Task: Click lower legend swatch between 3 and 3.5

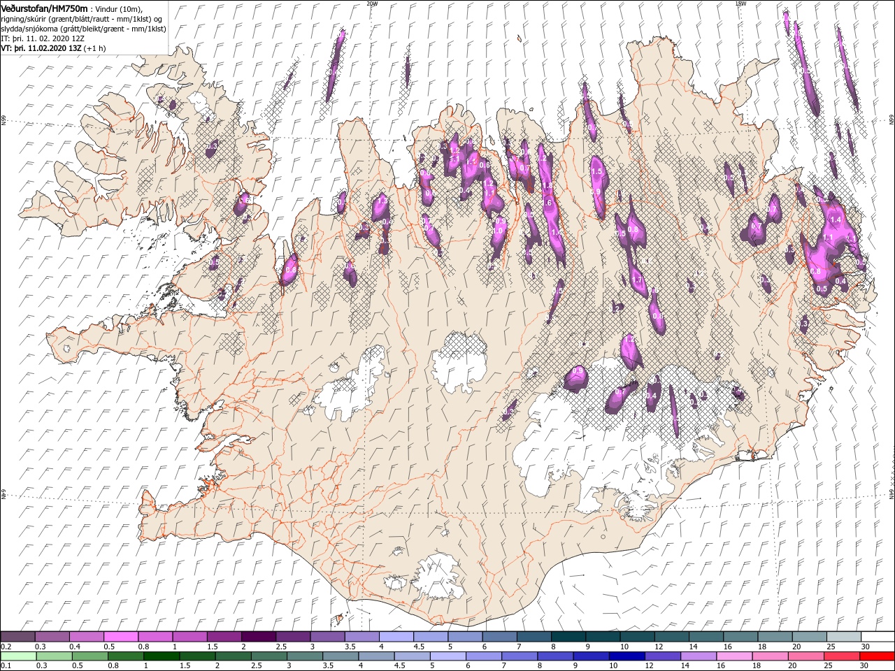Action: click(x=304, y=656)
